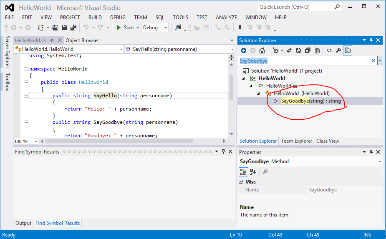Click Solution Explorer Back button
Screen dimensions: 386x239
(244, 50)
